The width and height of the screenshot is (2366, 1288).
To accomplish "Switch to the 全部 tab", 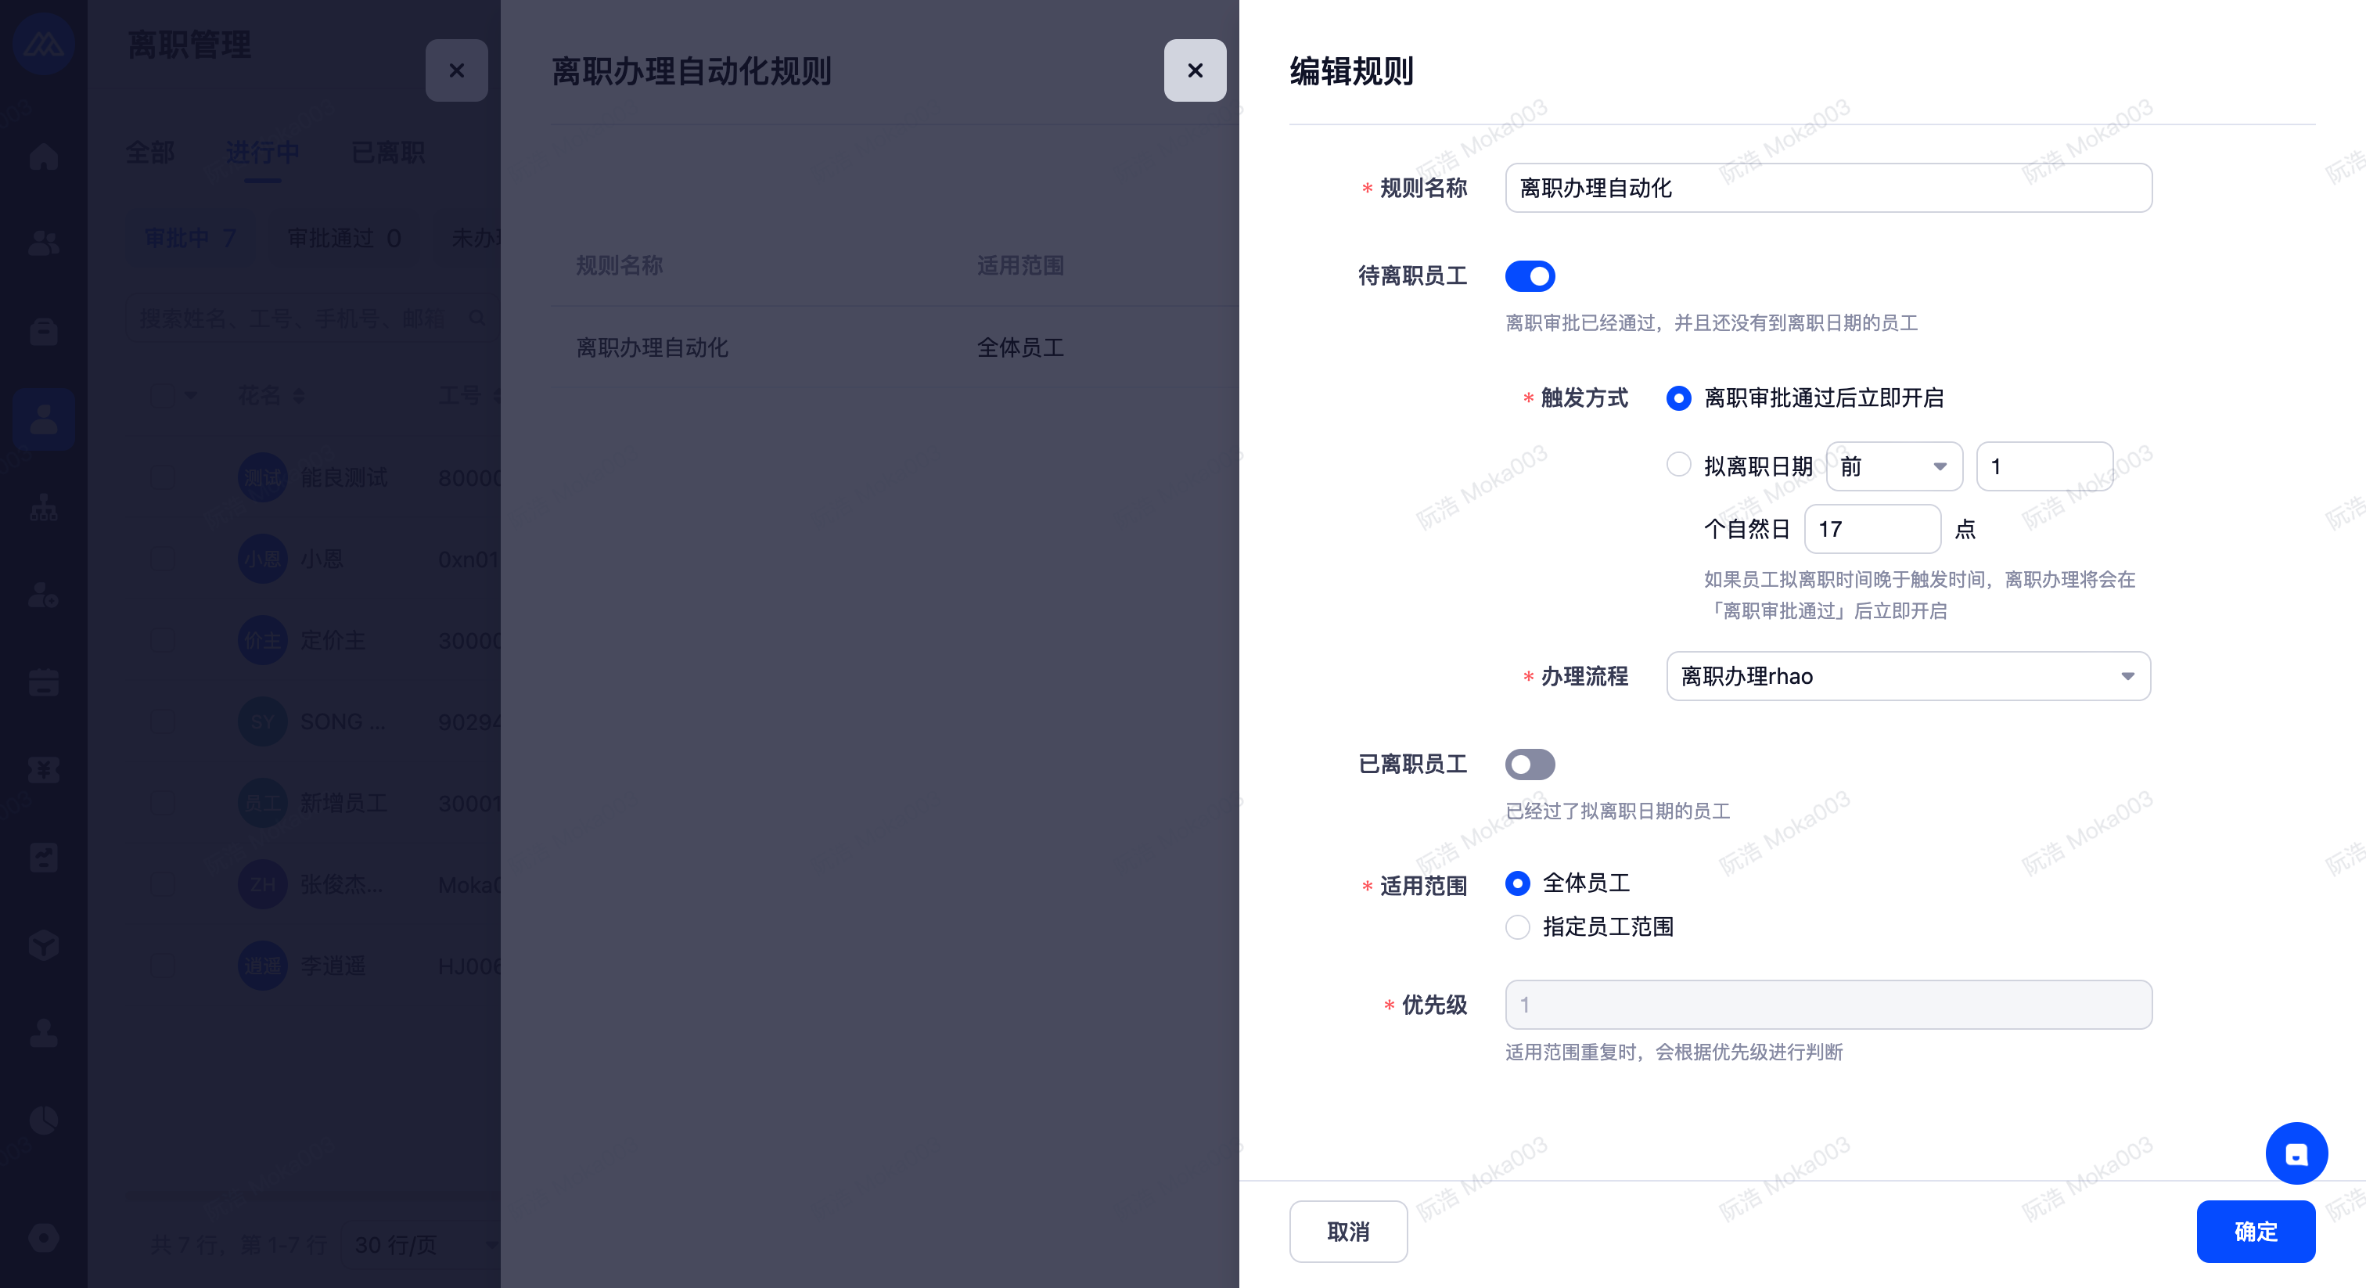I will [149, 153].
